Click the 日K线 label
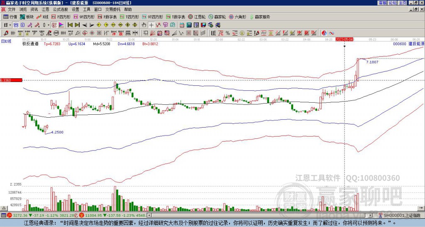The height and width of the screenshot is (227, 425). [6, 41]
